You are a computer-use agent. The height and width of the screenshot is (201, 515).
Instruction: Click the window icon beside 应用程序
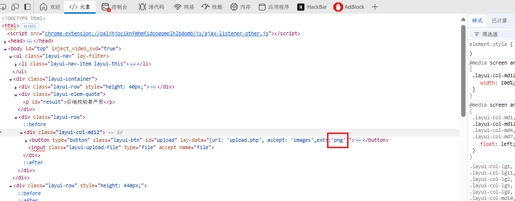pyautogui.click(x=262, y=7)
